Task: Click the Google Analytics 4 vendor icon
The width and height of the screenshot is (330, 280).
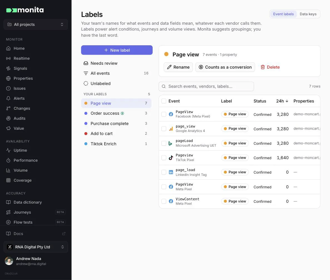Action: (171, 129)
